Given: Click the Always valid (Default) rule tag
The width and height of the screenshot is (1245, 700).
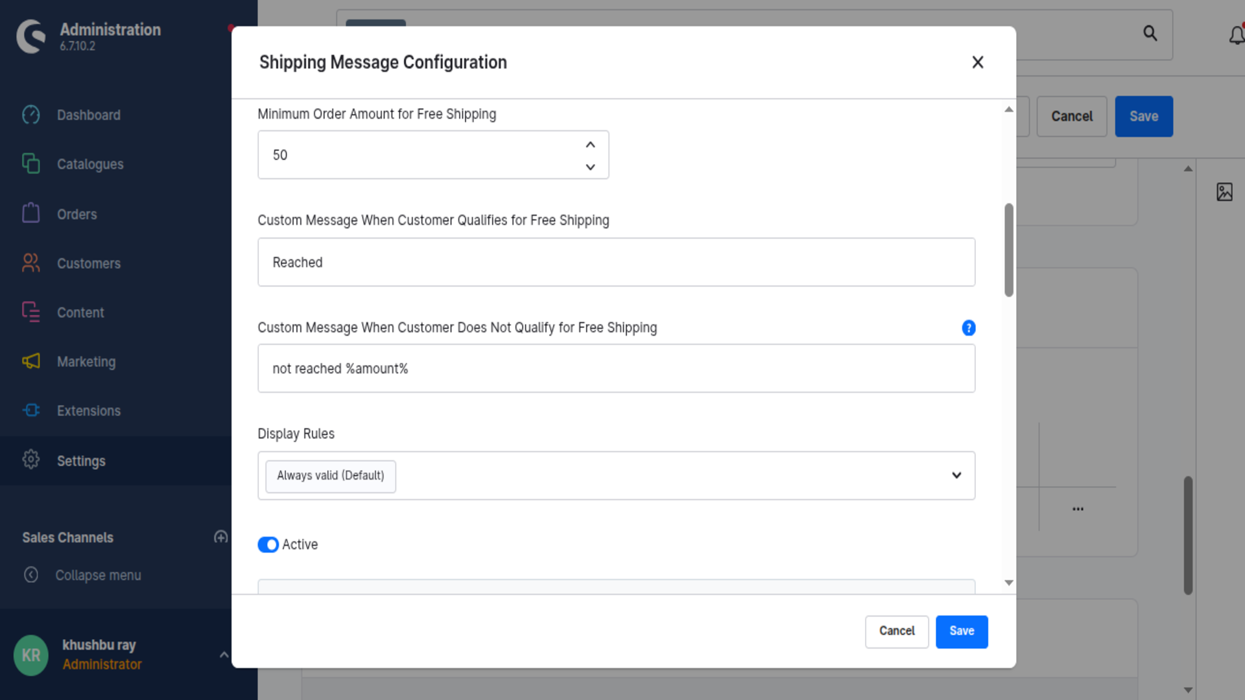Looking at the screenshot, I should click(x=331, y=476).
